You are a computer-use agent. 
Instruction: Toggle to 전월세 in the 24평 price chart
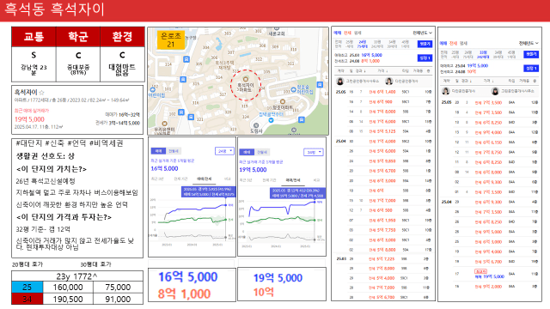(174, 151)
